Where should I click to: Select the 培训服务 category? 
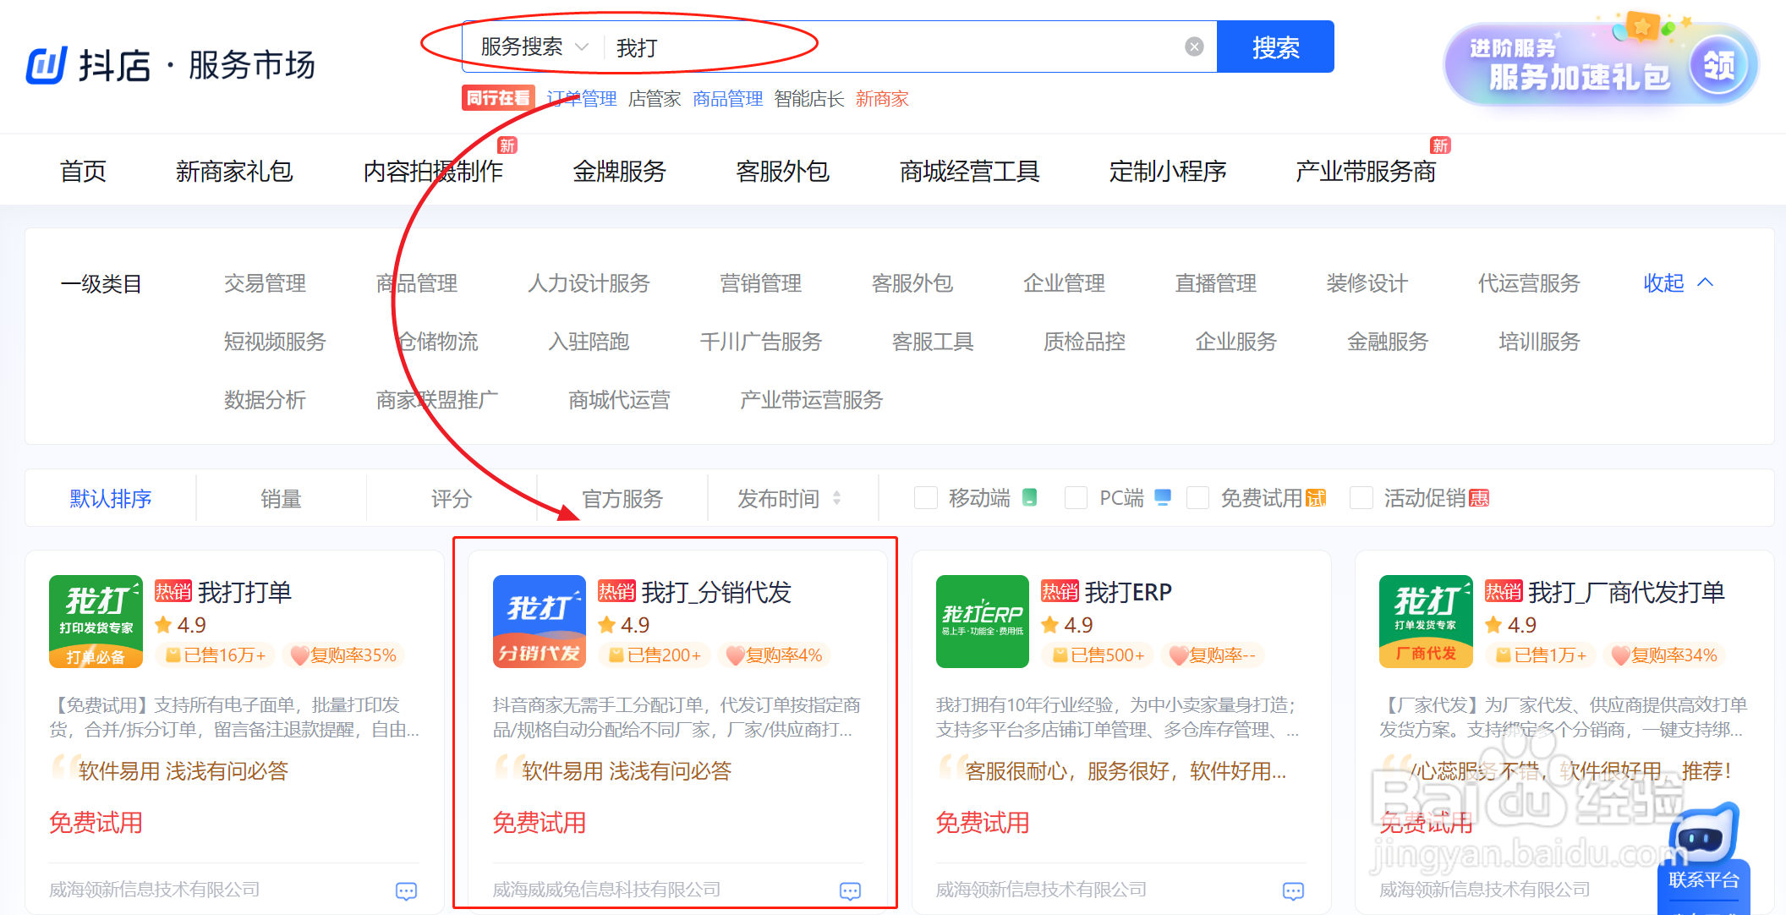pos(1539,342)
